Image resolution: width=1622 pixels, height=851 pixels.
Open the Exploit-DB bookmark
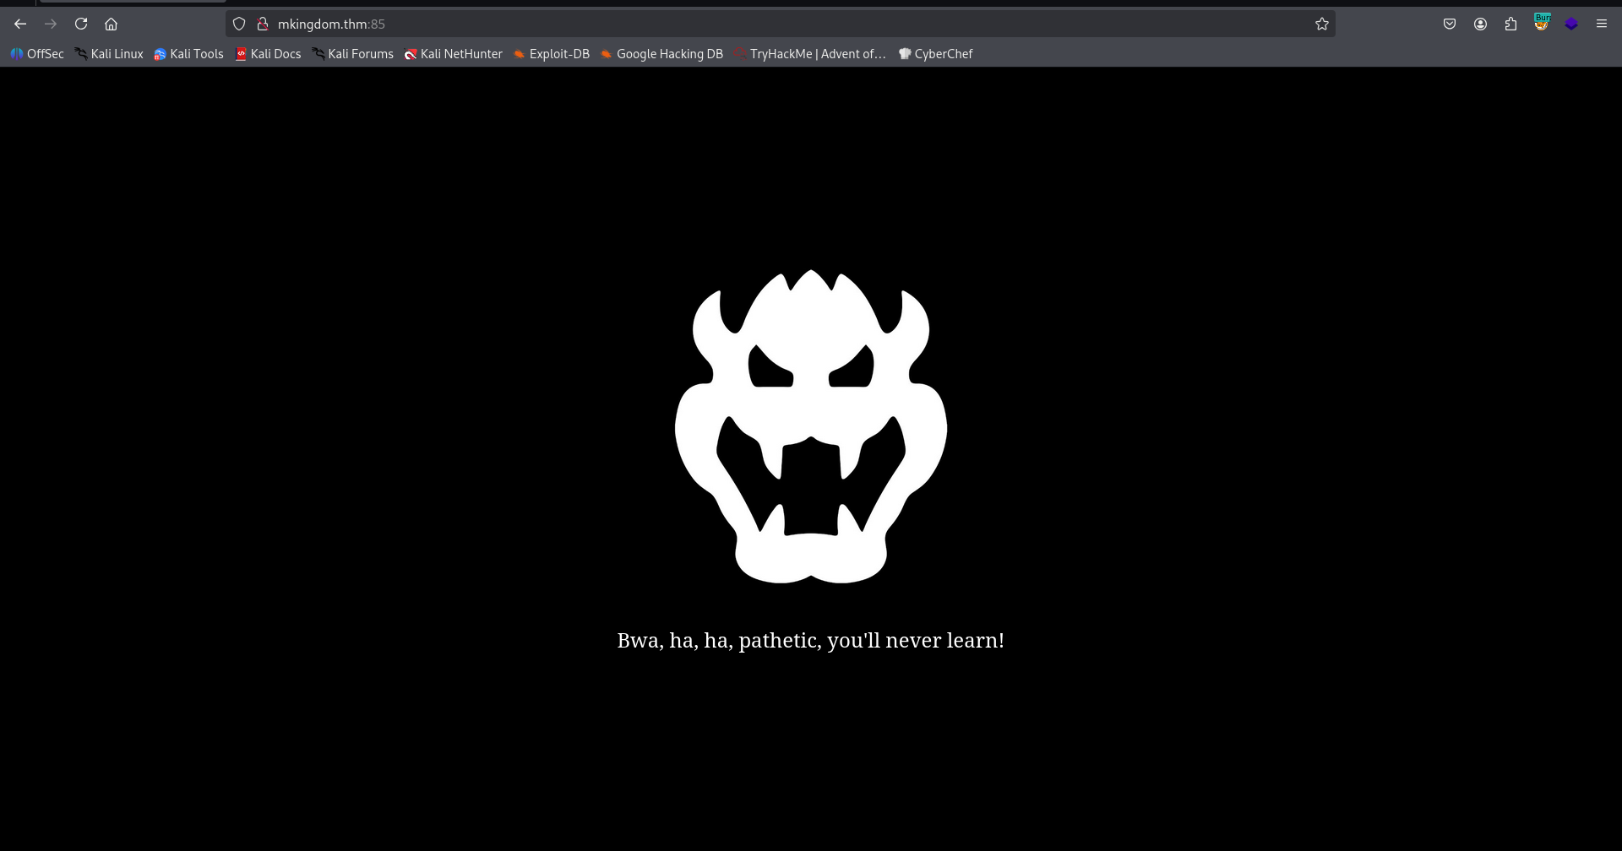[x=552, y=54]
